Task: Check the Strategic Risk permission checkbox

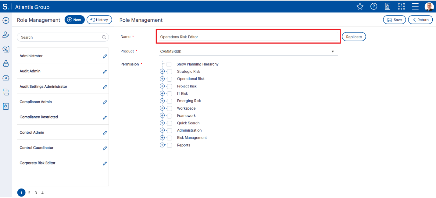Action: coord(170,72)
